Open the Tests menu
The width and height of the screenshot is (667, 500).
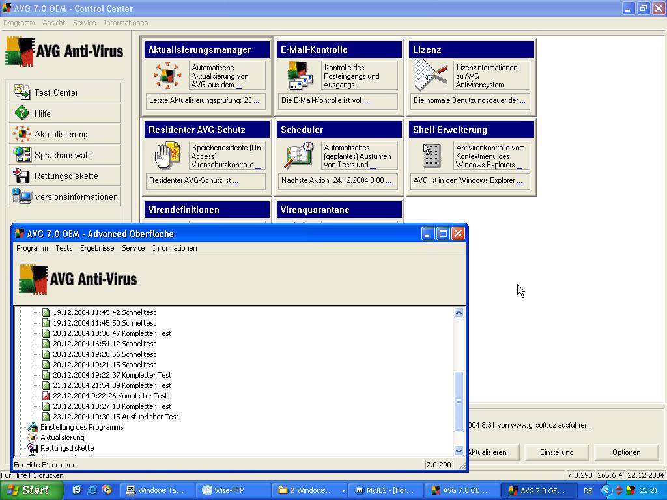pos(64,248)
